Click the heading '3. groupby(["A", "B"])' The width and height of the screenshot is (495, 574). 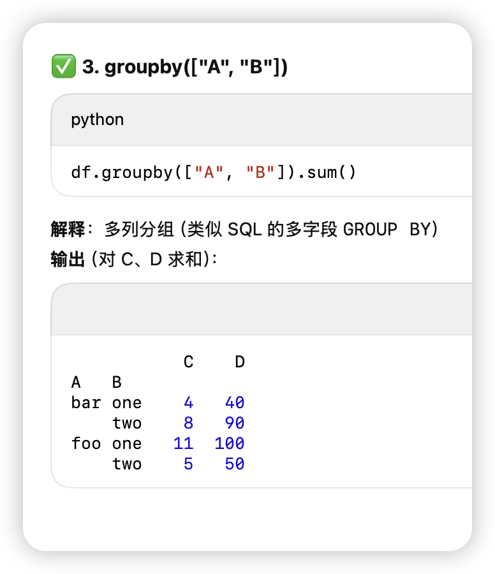coord(185,67)
